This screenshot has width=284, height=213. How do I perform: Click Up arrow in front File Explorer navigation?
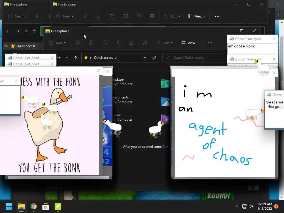coord(75,58)
